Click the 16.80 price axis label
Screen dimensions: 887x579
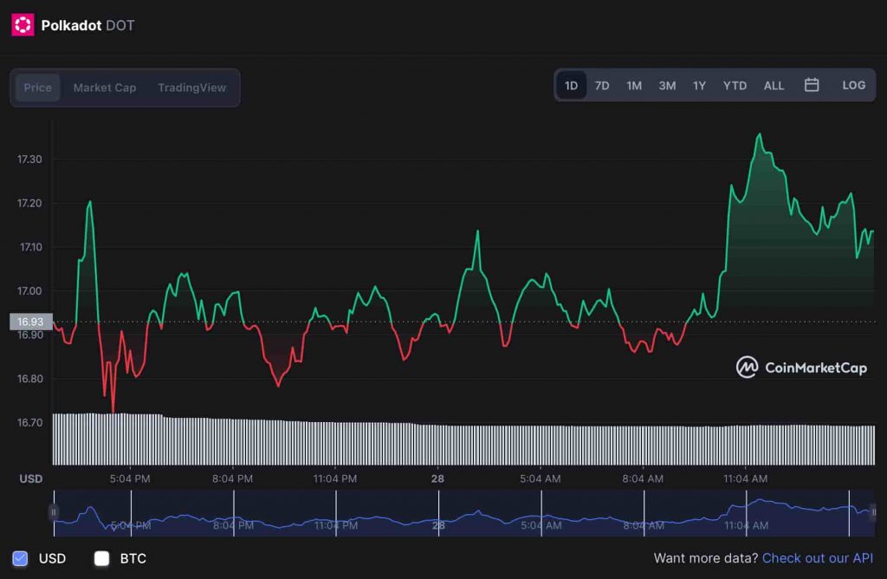click(x=29, y=379)
